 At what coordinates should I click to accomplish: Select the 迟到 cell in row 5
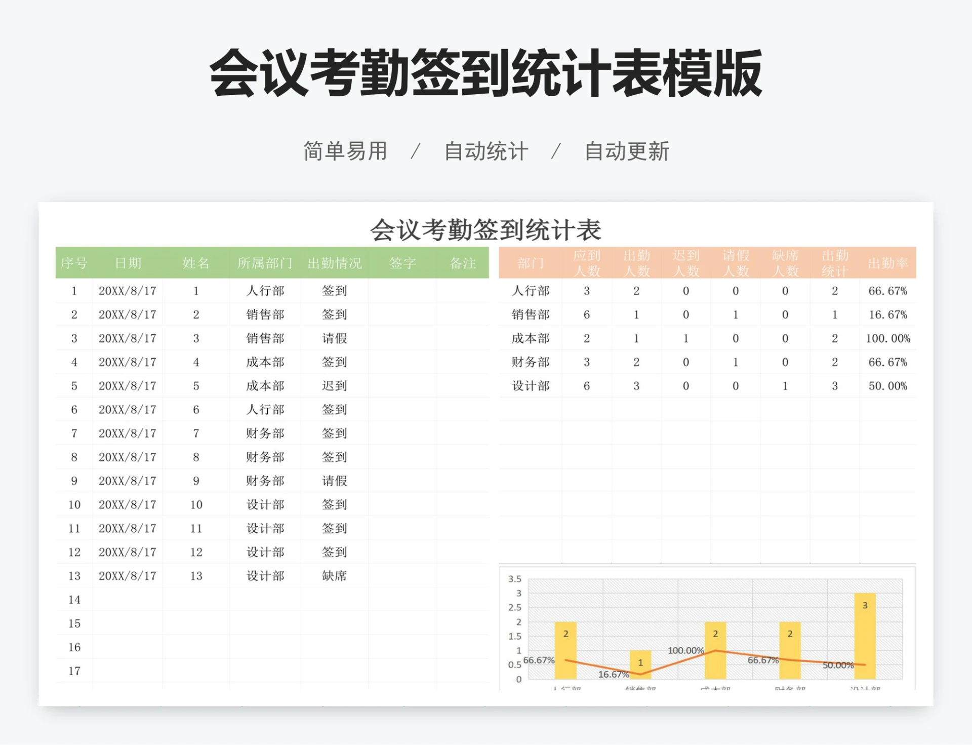coord(334,386)
